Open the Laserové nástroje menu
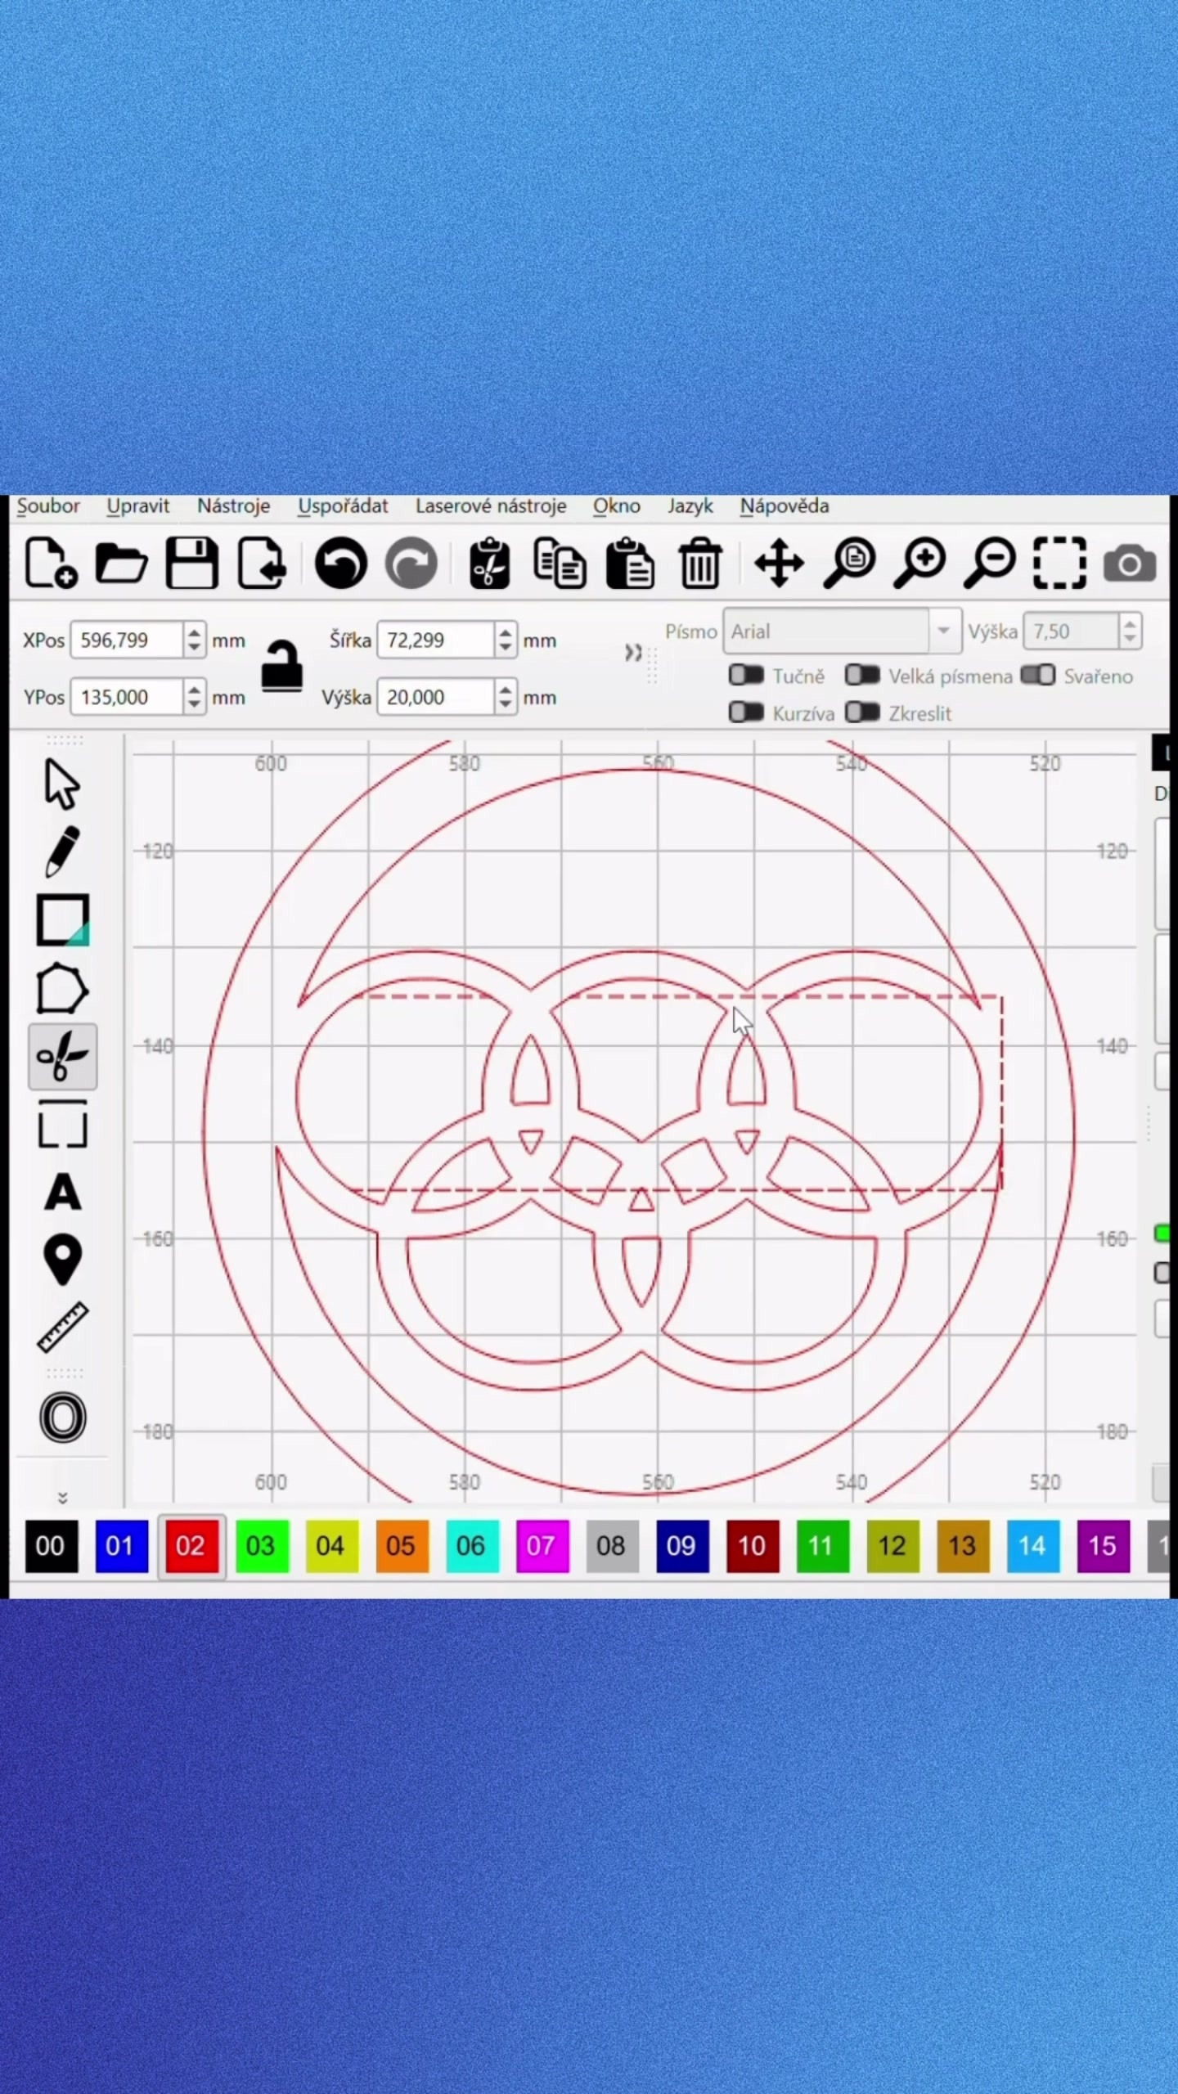1178x2094 pixels. coord(491,506)
